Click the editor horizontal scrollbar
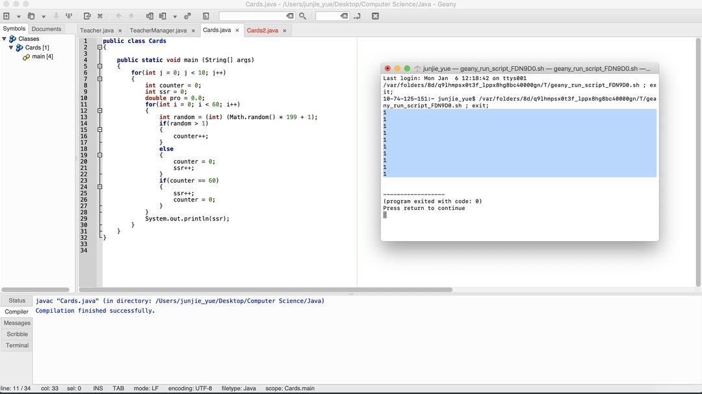Viewport: 702px width, 394px height. coord(265,290)
